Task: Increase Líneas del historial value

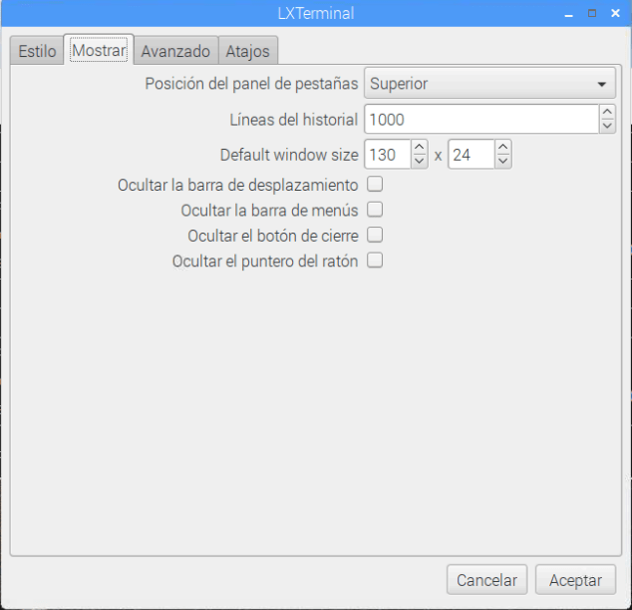Action: pos(607,112)
